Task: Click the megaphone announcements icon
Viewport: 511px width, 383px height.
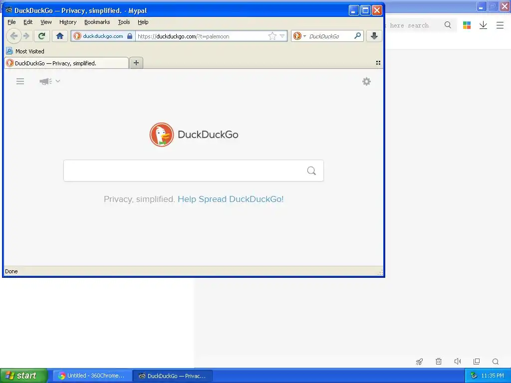Action: 45,81
